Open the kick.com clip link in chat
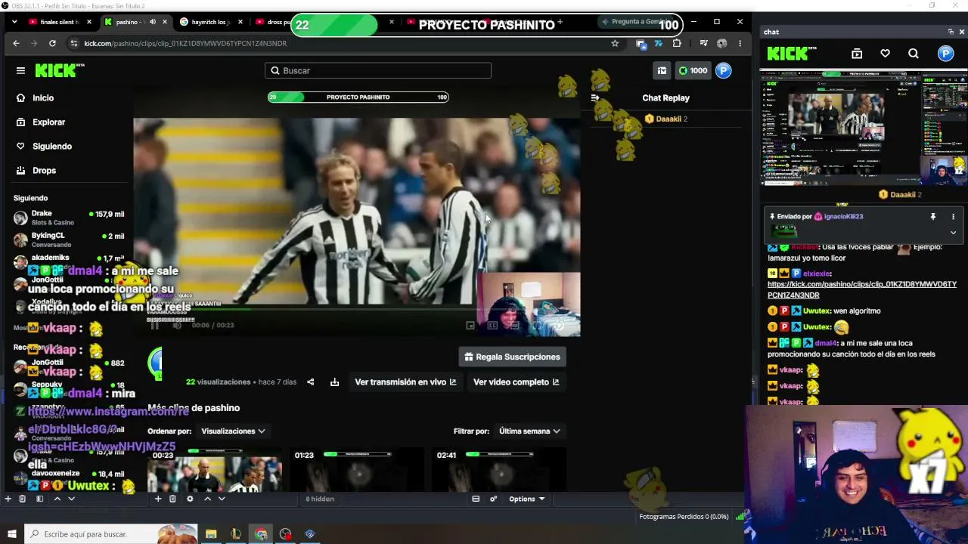 pyautogui.click(x=862, y=289)
